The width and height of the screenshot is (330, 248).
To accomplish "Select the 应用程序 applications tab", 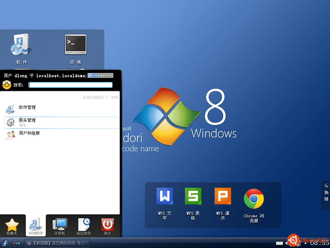I will [36, 227].
